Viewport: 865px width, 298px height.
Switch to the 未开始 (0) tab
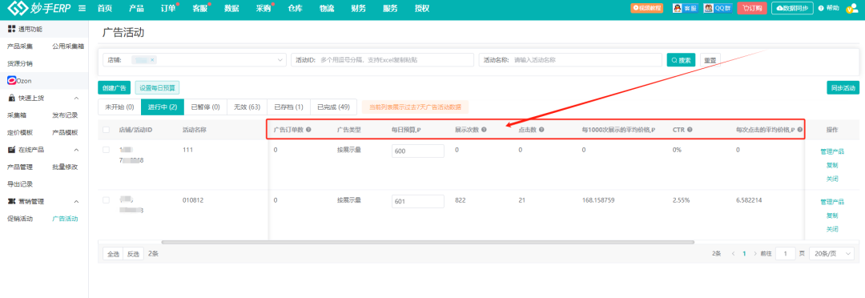119,107
